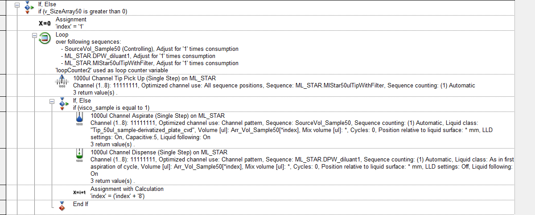The width and height of the screenshot is (535, 215).
Task: Select the 'if (v_SizeArray50 is greater than 0)' line
Action: coord(83,11)
